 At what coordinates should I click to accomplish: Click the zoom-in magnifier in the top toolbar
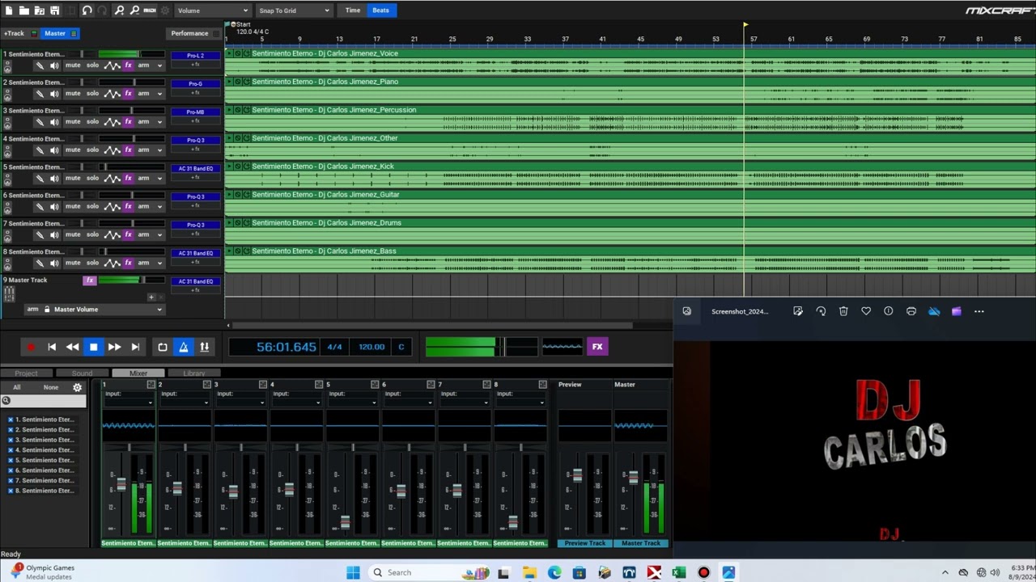pyautogui.click(x=119, y=11)
